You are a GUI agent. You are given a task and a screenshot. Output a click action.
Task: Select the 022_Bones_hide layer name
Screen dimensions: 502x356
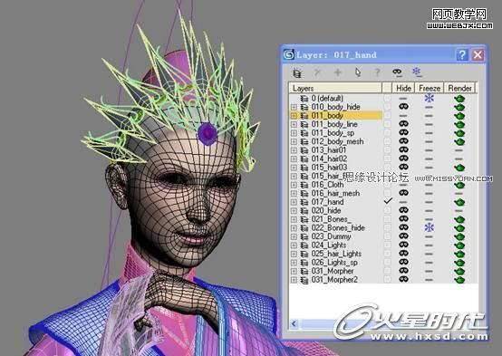tap(338, 228)
